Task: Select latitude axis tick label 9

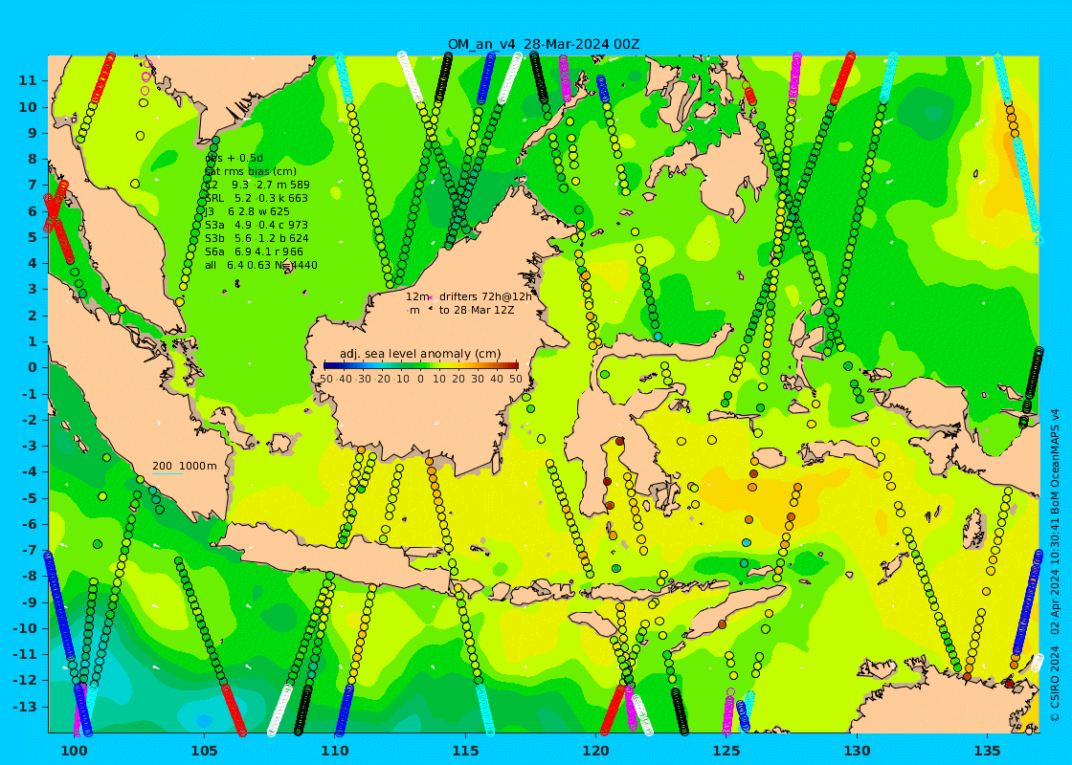Action: (x=33, y=133)
